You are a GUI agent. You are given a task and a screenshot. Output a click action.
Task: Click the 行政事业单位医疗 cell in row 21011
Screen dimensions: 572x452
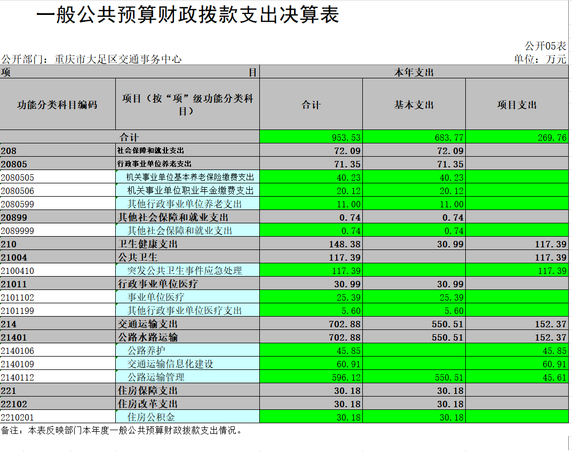[x=187, y=284]
